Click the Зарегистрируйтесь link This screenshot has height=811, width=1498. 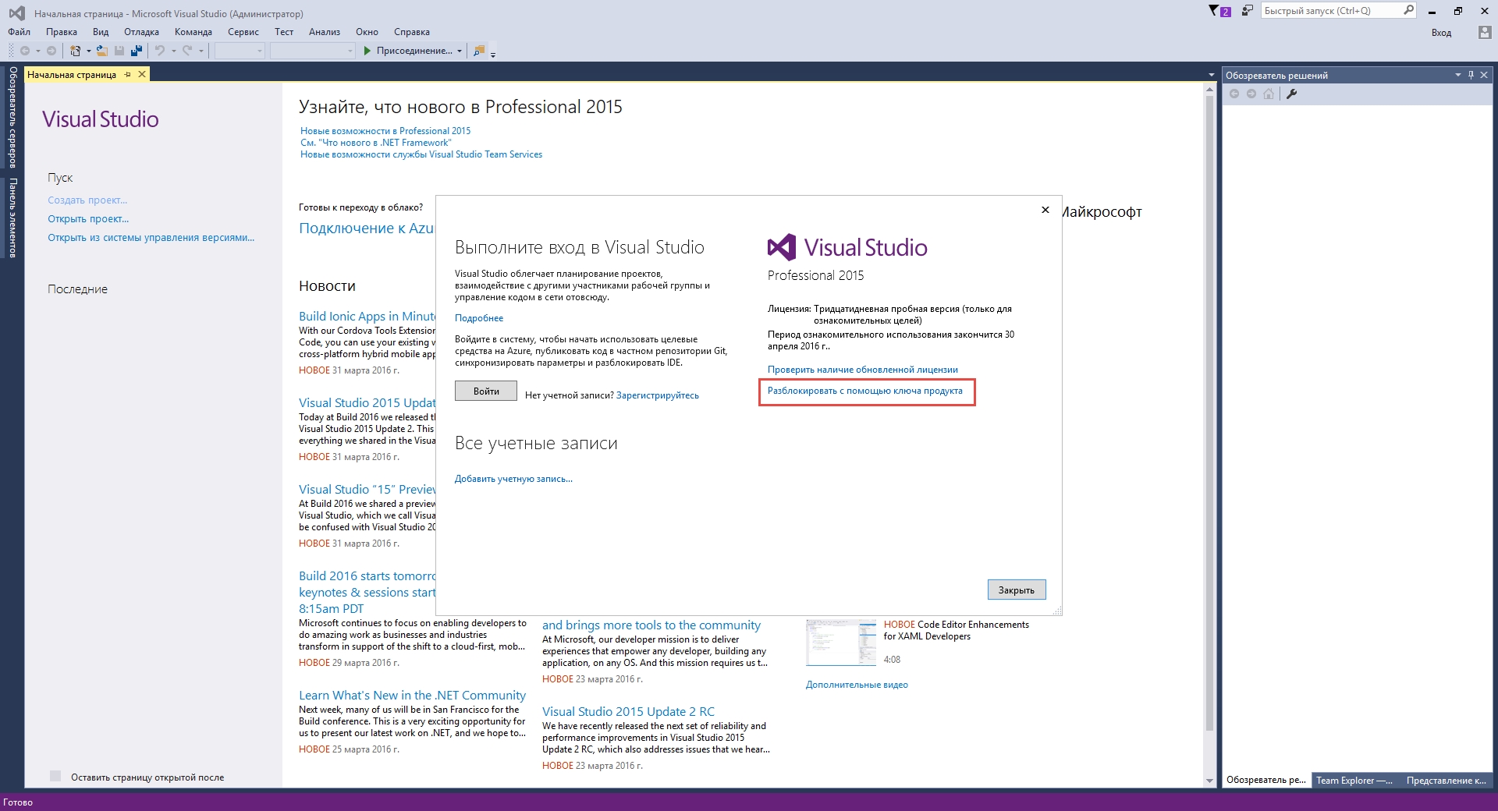coord(658,395)
